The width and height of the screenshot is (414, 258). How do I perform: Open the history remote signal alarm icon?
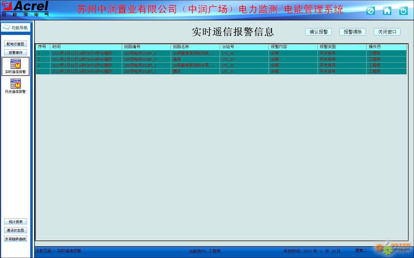16,83
